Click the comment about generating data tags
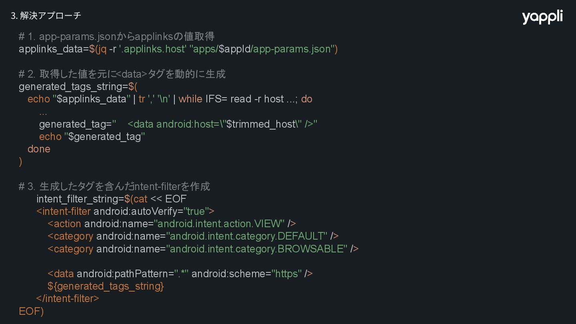The image size is (576, 324). click(122, 74)
